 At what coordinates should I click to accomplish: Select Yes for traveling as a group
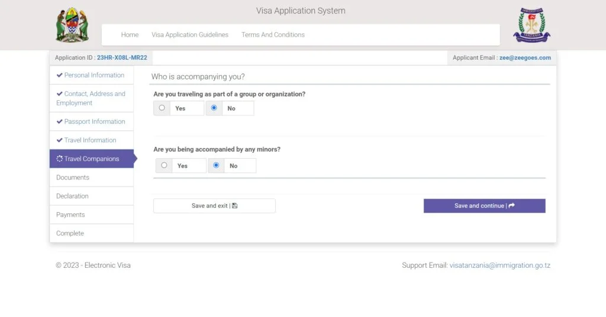[x=162, y=108]
